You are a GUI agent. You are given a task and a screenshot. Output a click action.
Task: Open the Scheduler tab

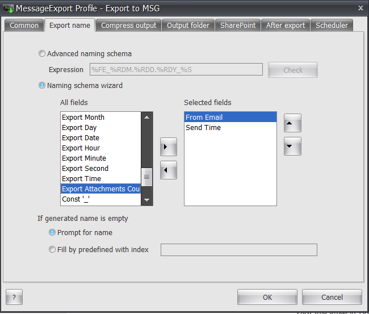332,26
